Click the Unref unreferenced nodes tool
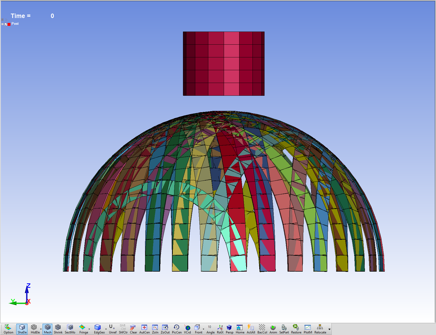Viewport: 436px width, 335px height. (113, 329)
